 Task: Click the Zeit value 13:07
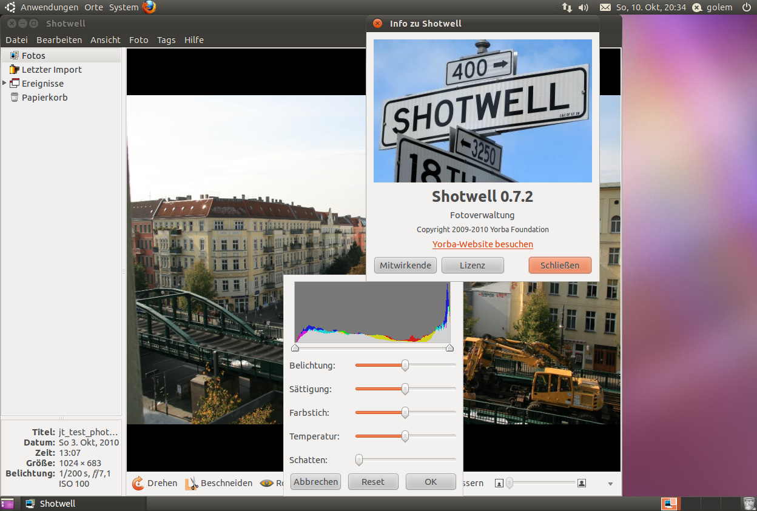coord(70,453)
